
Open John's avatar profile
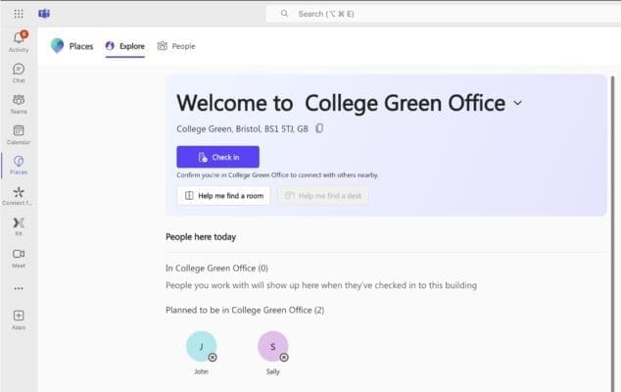point(201,346)
